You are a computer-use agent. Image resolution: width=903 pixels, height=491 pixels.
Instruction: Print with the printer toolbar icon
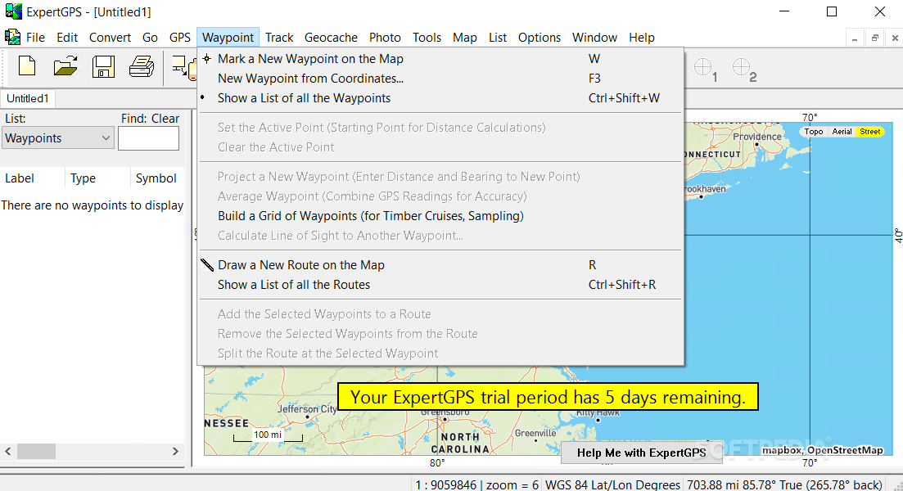(x=142, y=67)
